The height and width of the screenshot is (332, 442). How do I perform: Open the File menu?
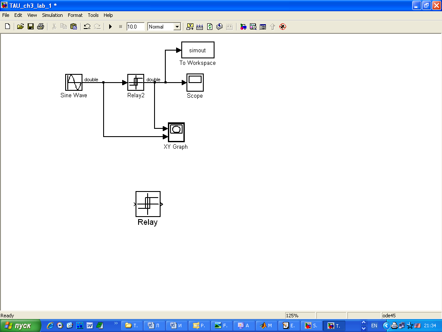click(x=6, y=15)
